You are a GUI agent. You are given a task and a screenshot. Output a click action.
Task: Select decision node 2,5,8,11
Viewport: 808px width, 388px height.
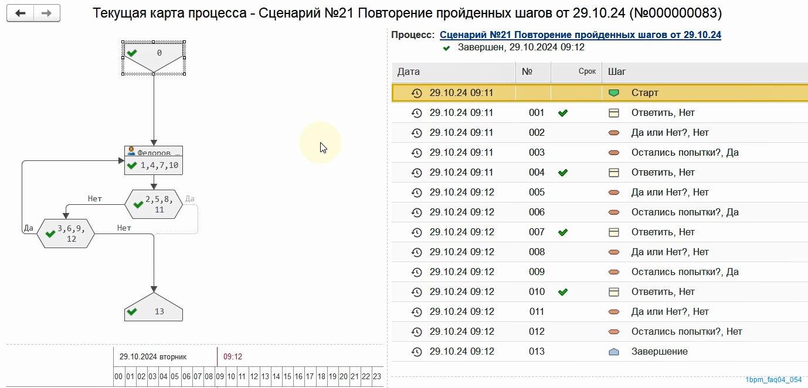point(154,204)
